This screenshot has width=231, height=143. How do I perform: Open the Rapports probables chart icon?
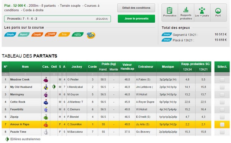coord(186,10)
